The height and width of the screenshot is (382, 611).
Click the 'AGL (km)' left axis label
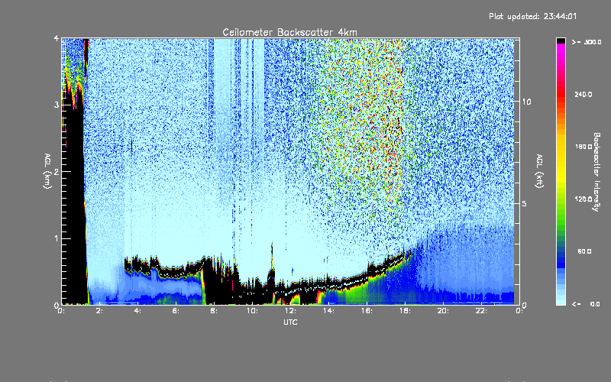click(47, 171)
